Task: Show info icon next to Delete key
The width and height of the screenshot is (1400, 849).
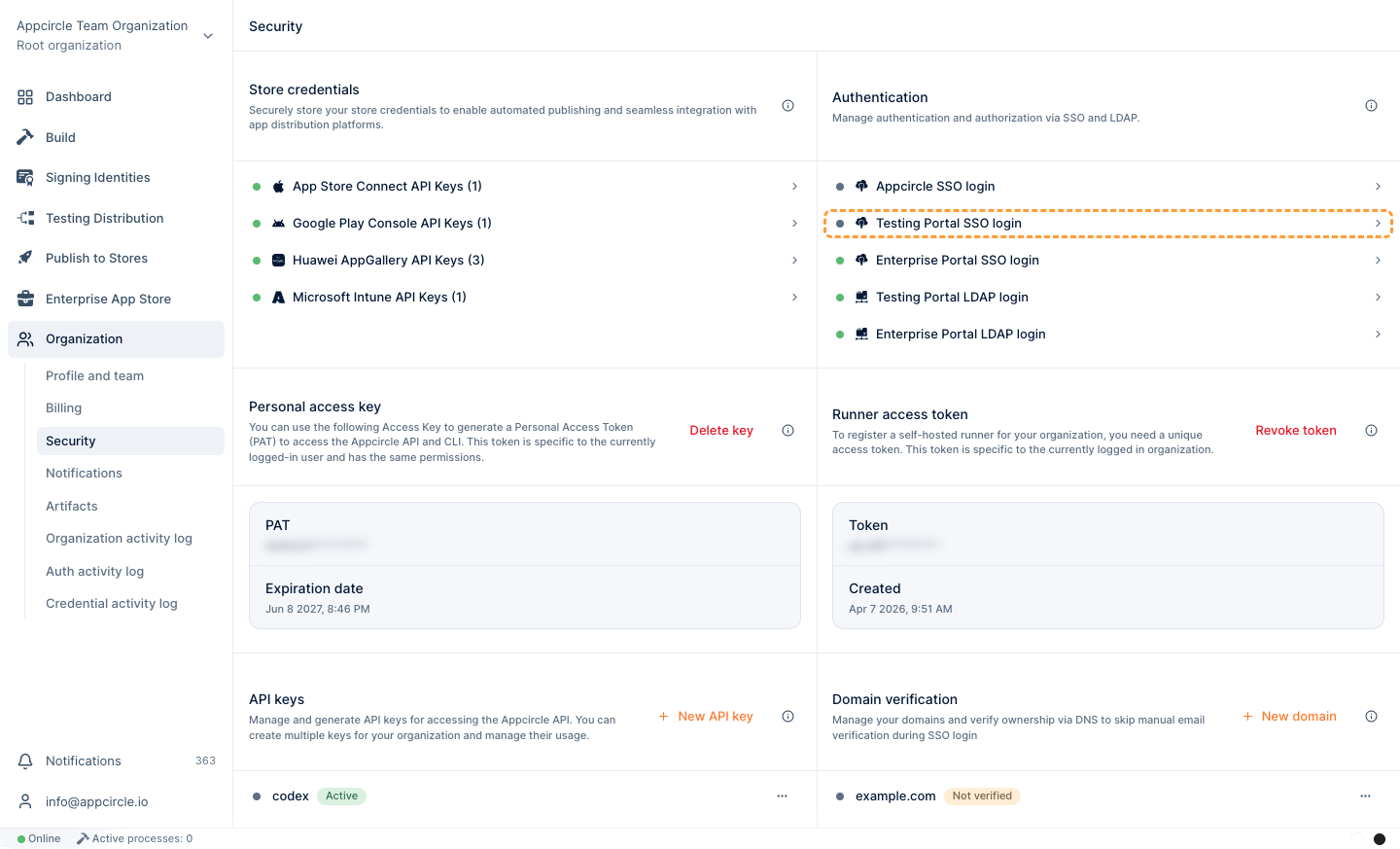Action: tap(788, 431)
